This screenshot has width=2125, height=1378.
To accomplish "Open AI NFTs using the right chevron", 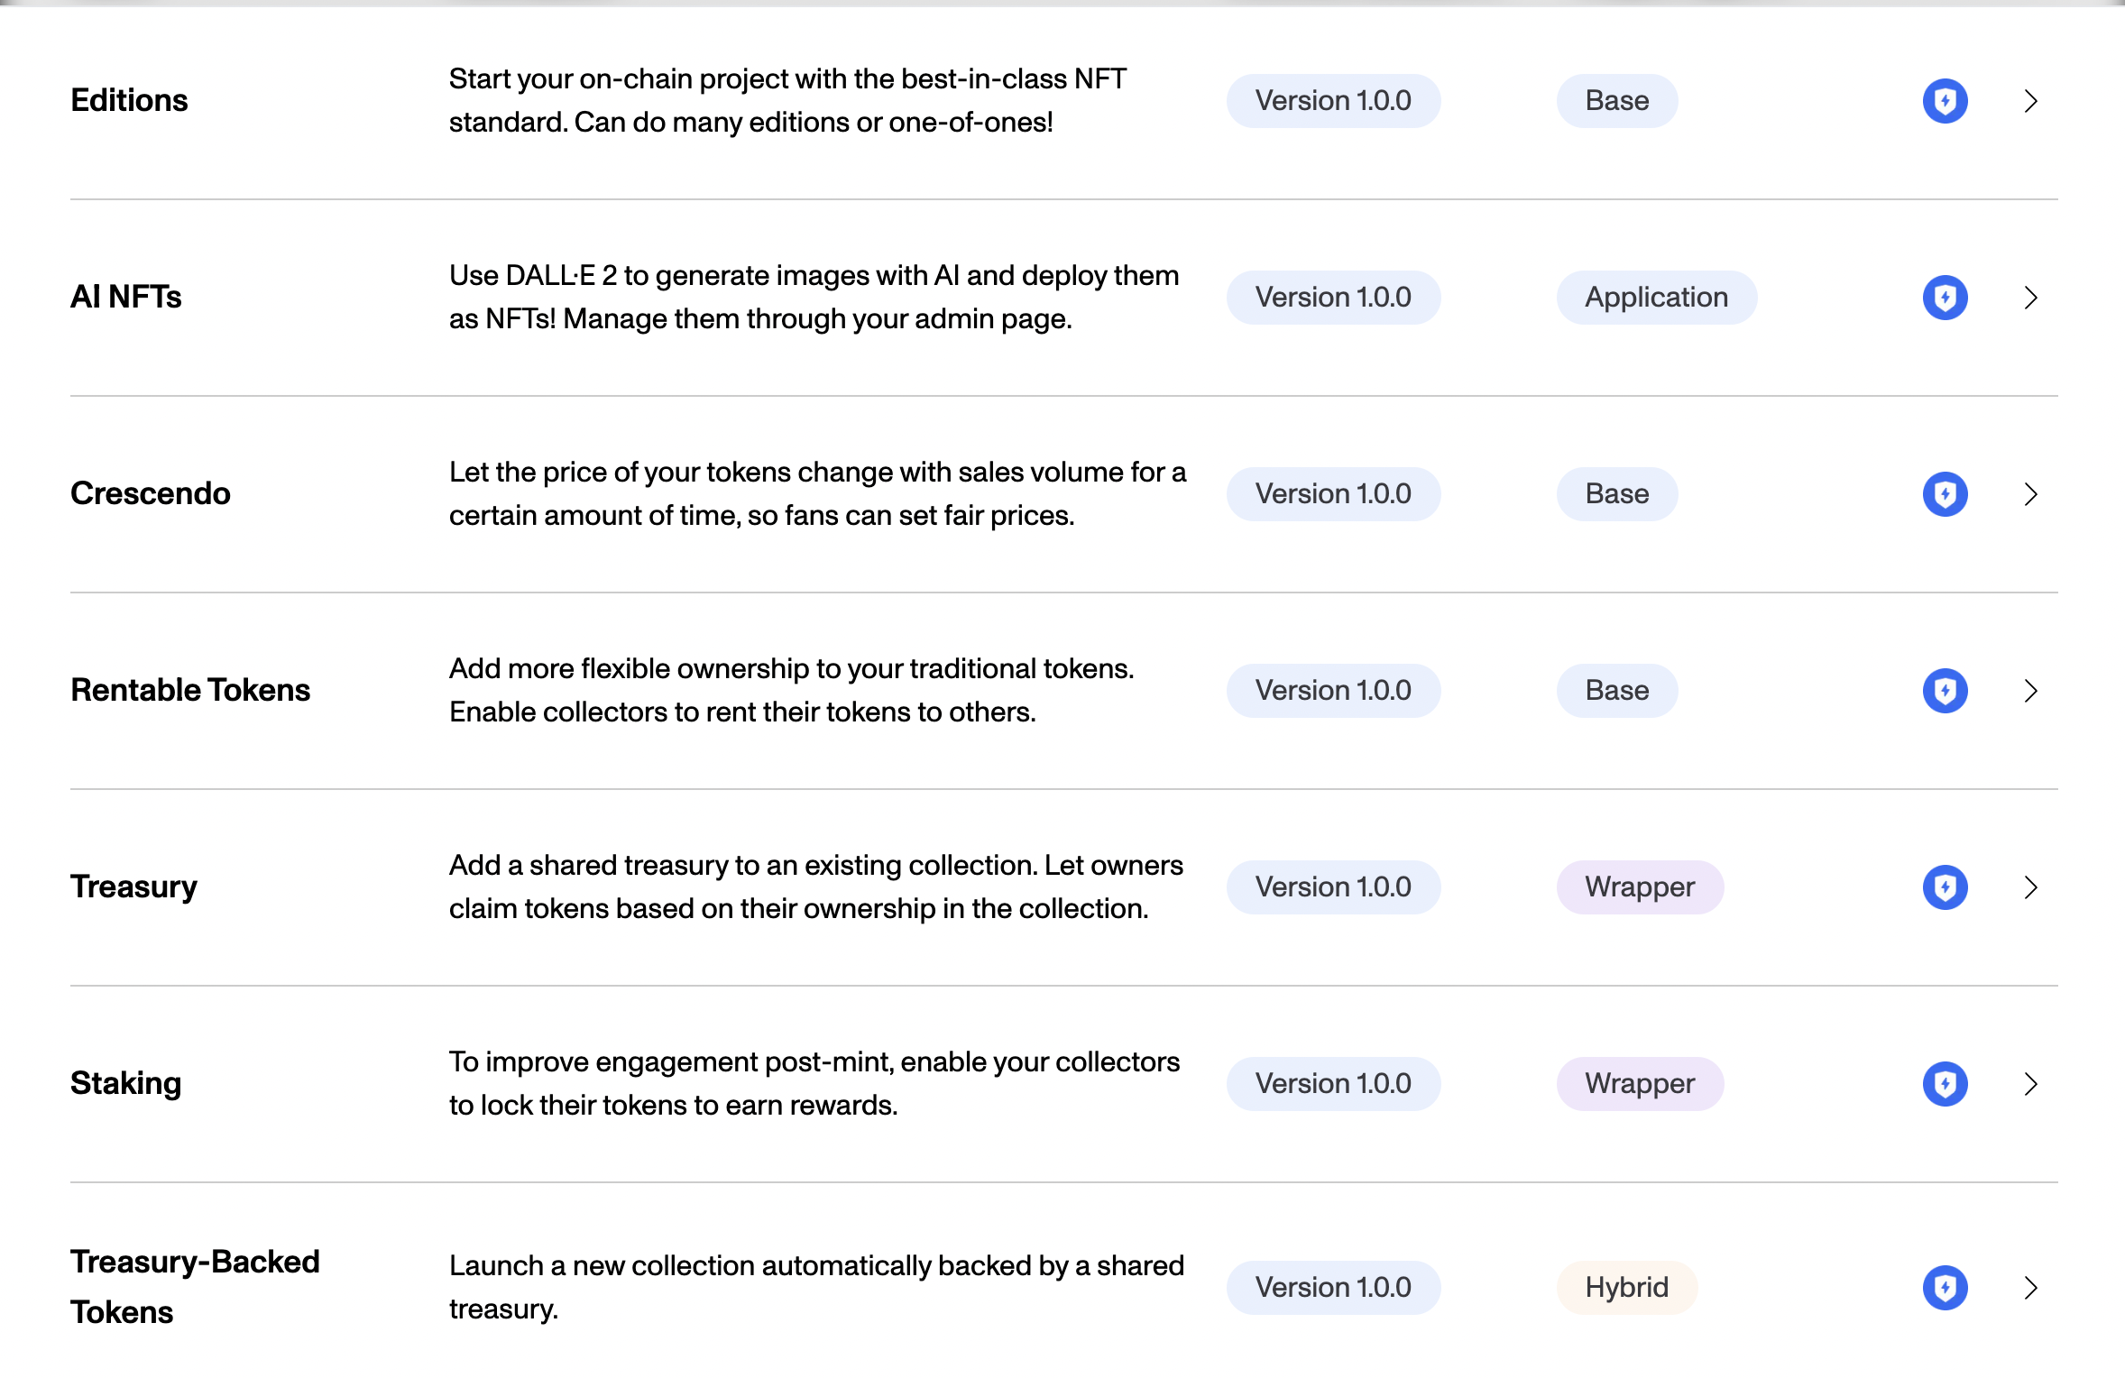I will 2030,298.
